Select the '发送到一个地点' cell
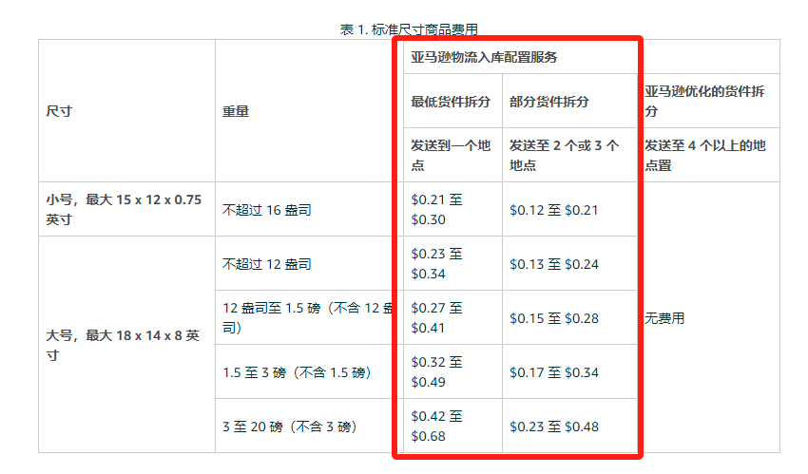The image size is (808, 474). [x=452, y=155]
